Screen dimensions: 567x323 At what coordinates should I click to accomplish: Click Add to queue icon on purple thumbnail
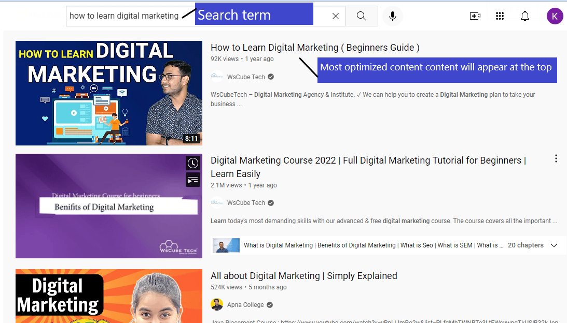tap(193, 180)
